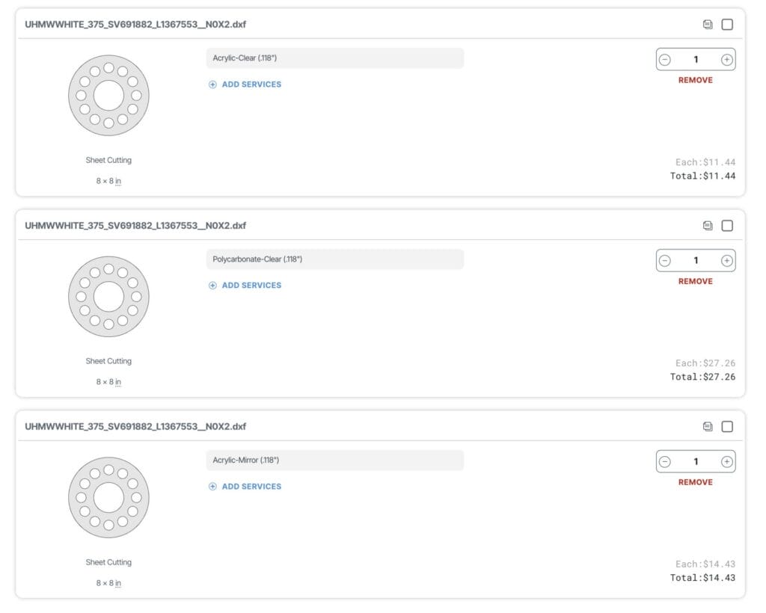Tick the Polycarbonate-Clear item's checkbox
This screenshot has height=613, width=766.
pyautogui.click(x=727, y=226)
